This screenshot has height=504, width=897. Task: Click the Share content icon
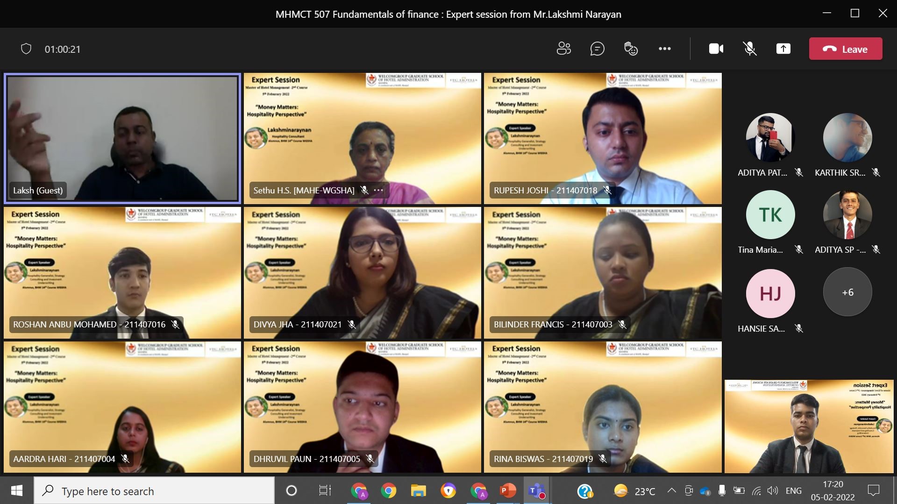783,49
